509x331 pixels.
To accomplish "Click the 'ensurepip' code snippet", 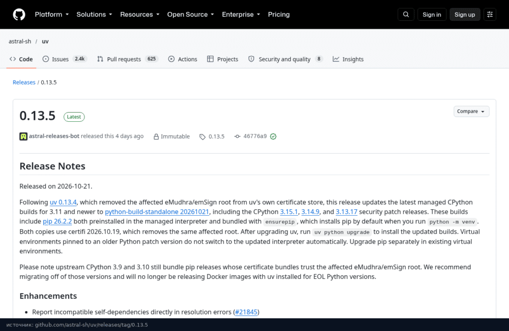I will (x=280, y=222).
